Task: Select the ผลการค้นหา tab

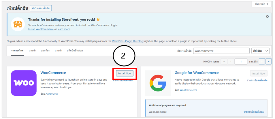Action: pos(18,51)
